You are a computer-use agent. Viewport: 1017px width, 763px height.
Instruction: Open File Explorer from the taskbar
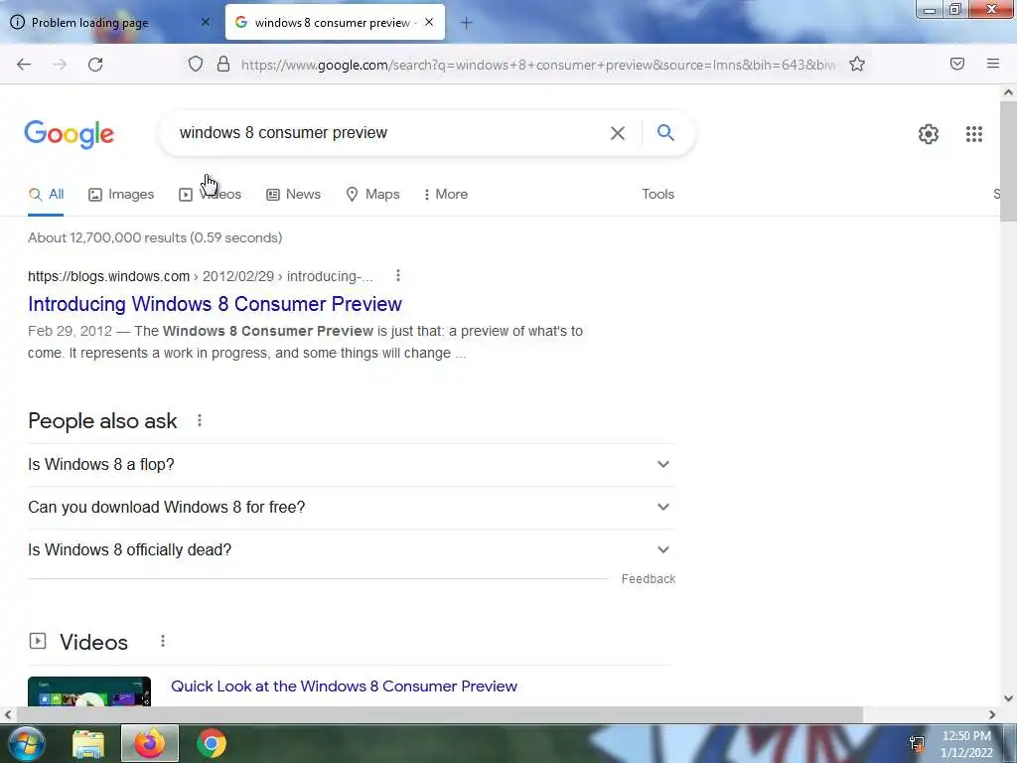click(88, 744)
